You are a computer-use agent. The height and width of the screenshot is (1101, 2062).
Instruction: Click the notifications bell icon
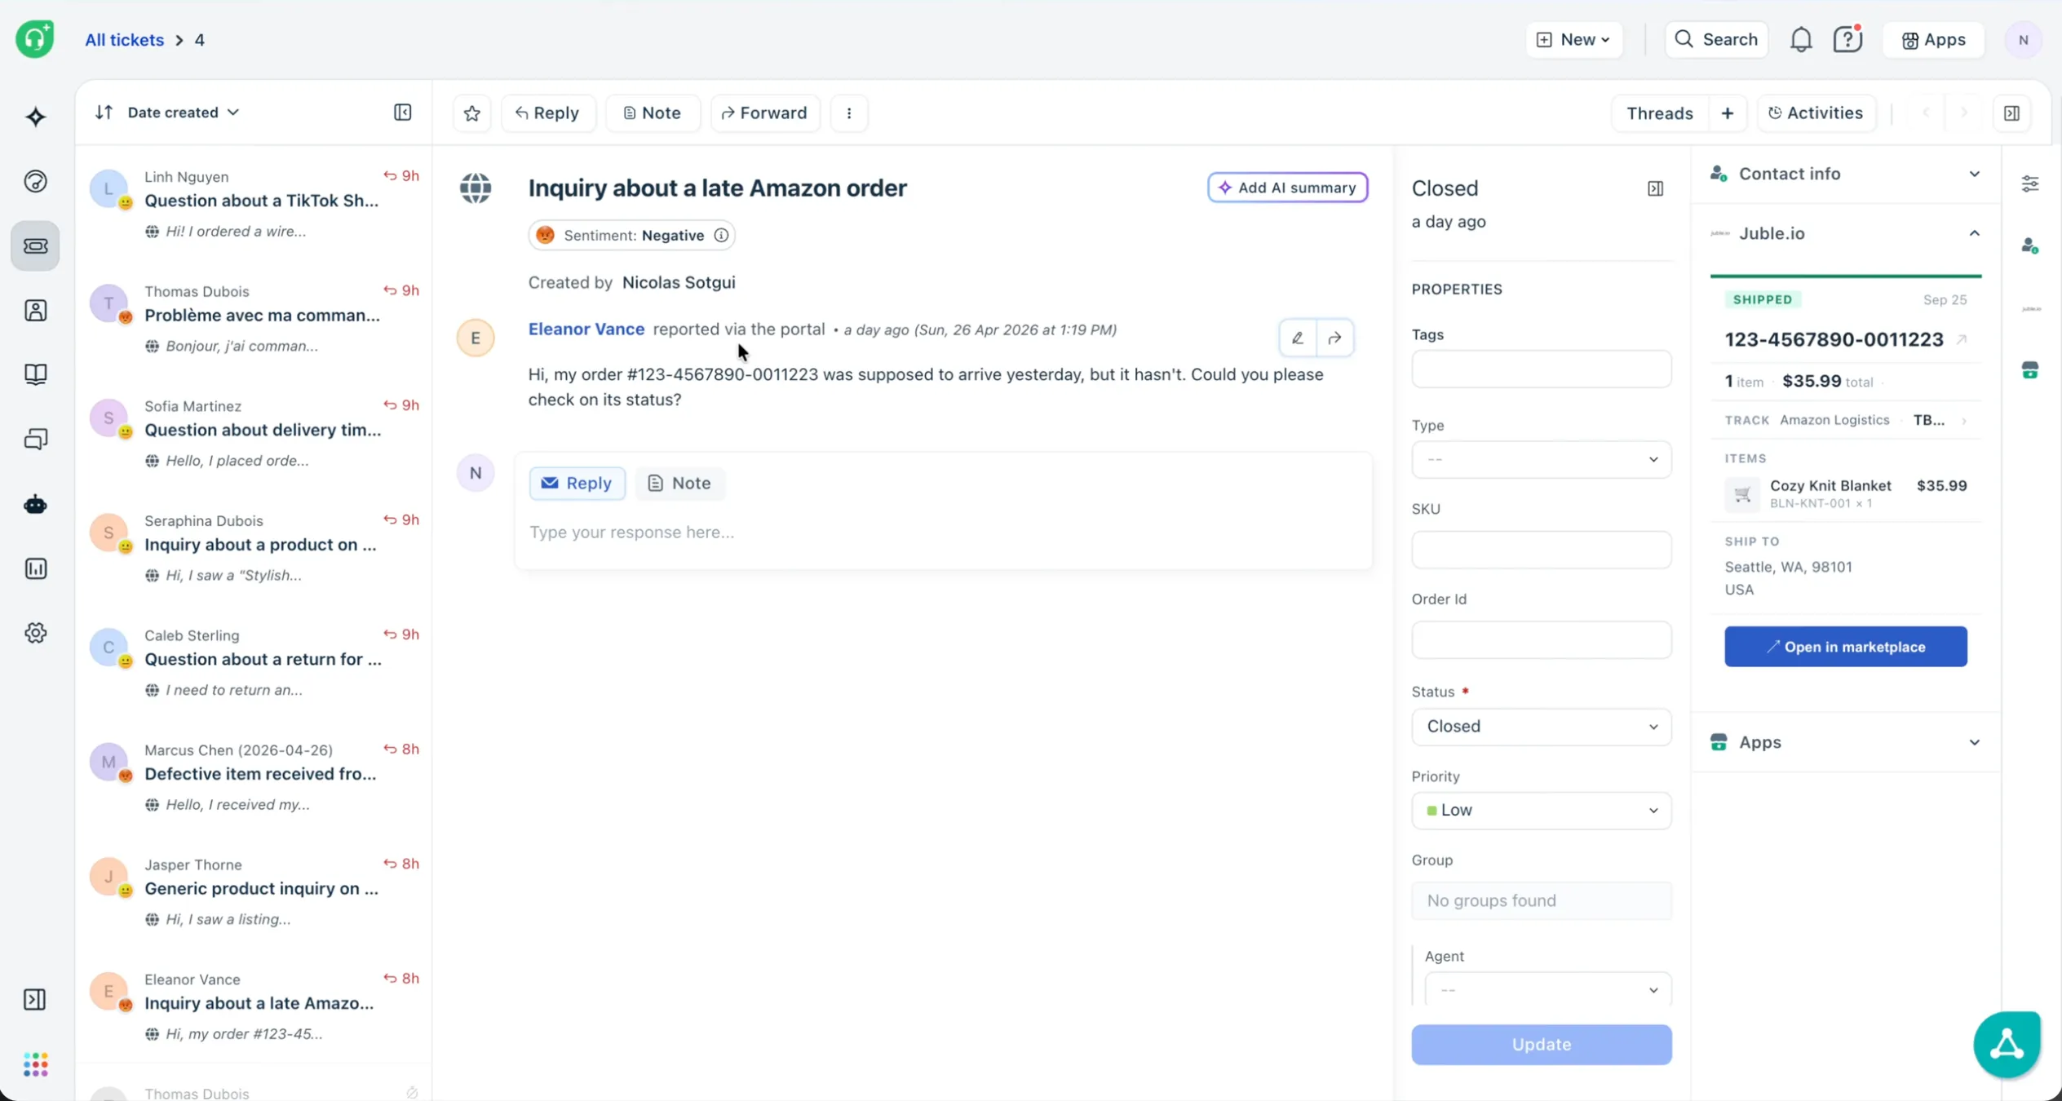(1800, 39)
